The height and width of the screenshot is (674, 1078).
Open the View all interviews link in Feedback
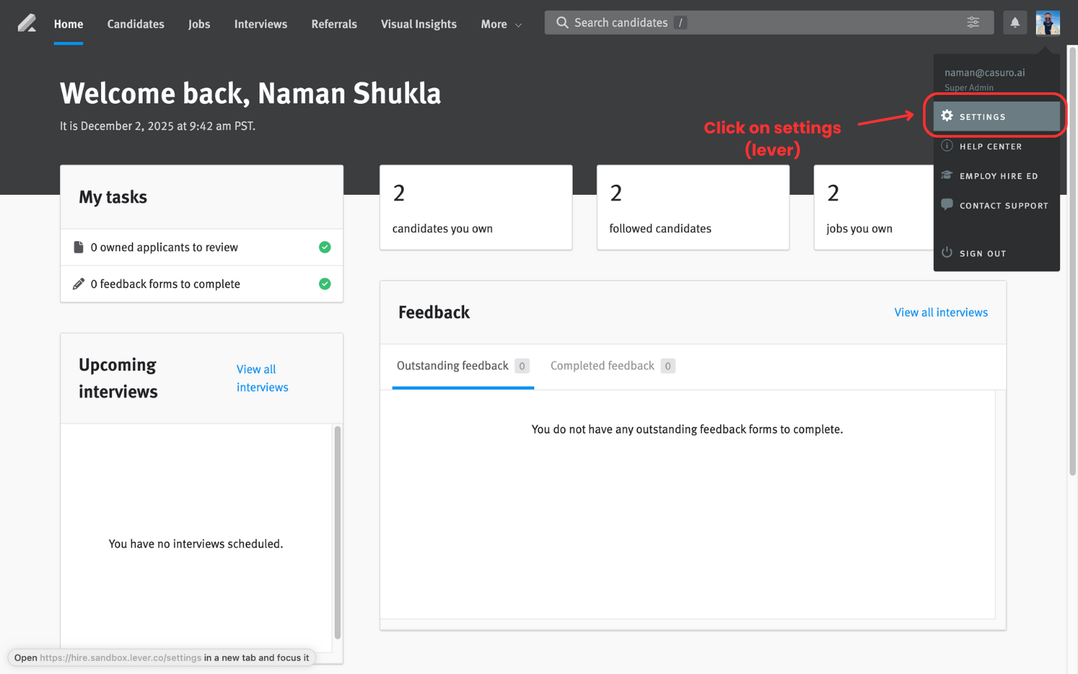[941, 312]
